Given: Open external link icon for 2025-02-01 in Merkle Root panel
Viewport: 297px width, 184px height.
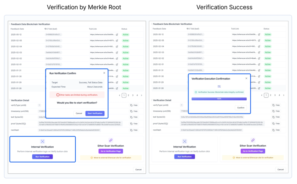Looking at the screenshot, I should click(x=117, y=65).
